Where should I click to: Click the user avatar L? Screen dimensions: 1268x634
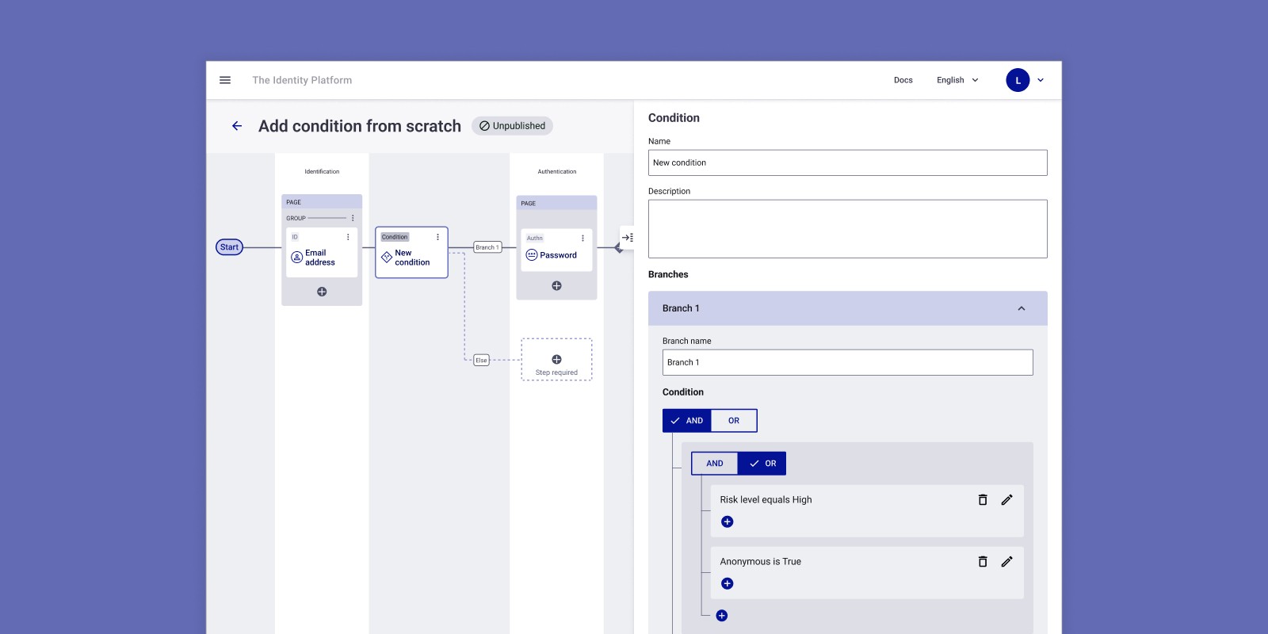(1018, 80)
